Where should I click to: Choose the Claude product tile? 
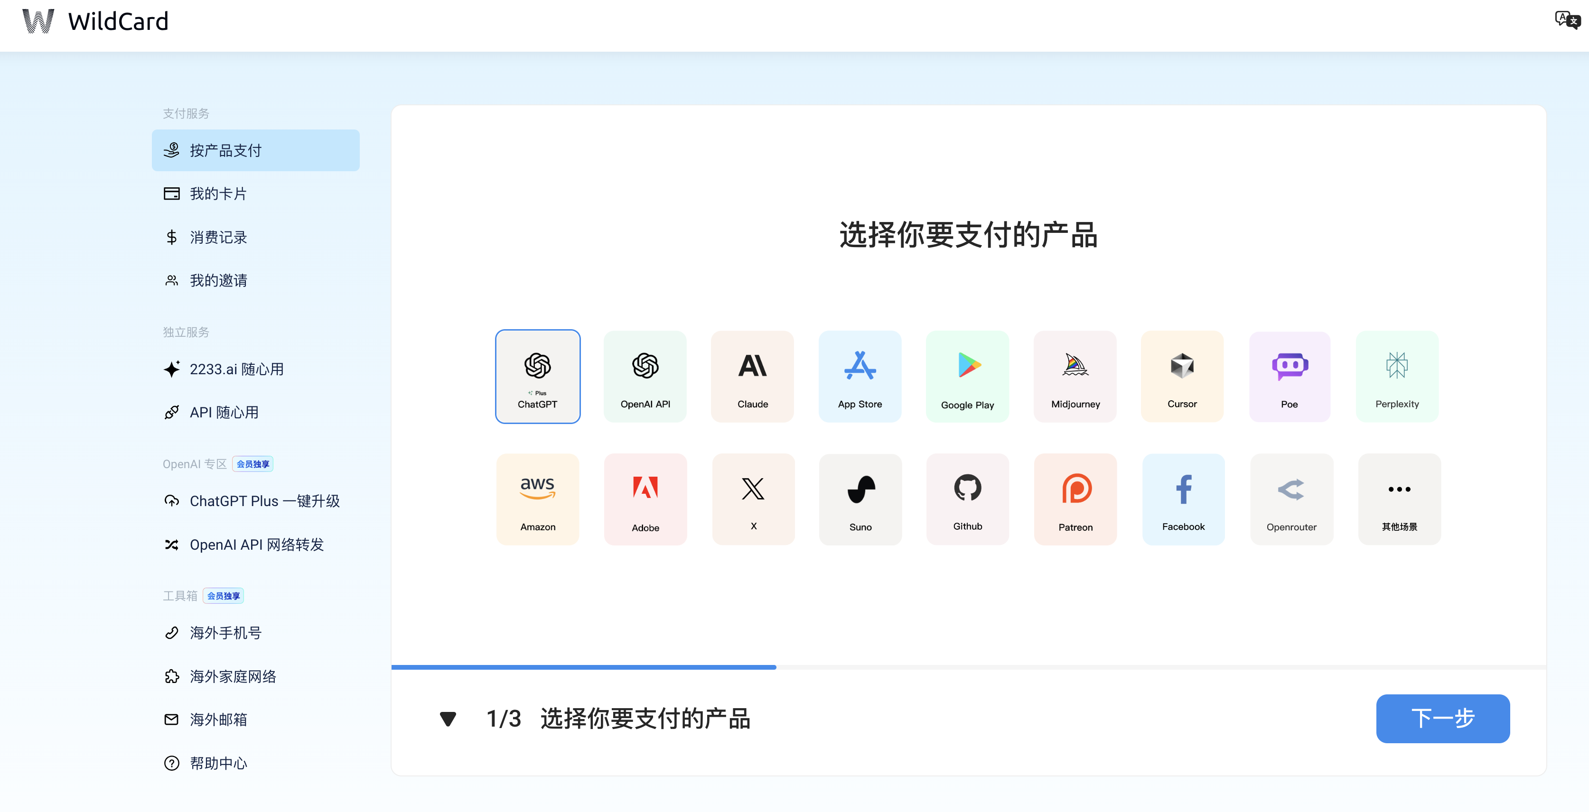pyautogui.click(x=752, y=376)
